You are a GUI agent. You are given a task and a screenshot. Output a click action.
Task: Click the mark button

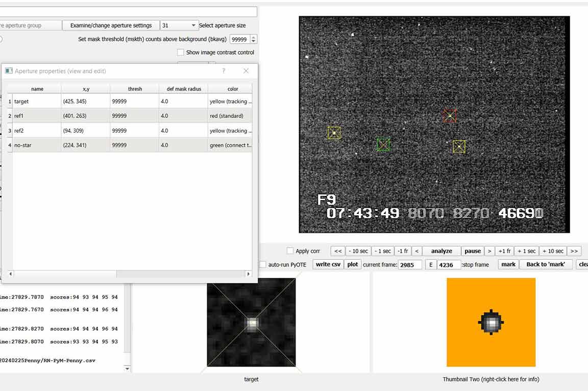(508, 264)
